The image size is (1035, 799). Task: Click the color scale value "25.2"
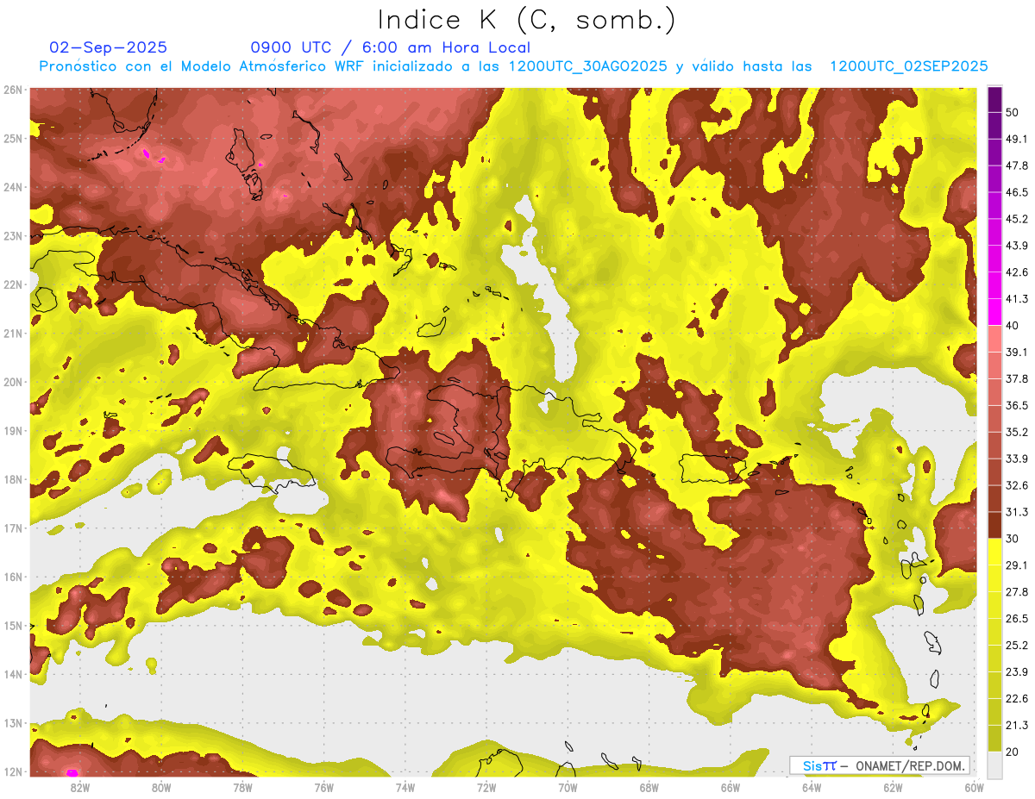pos(1016,646)
